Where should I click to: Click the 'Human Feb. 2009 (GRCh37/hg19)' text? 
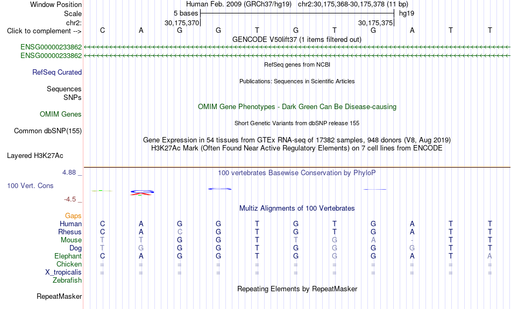[239, 4]
